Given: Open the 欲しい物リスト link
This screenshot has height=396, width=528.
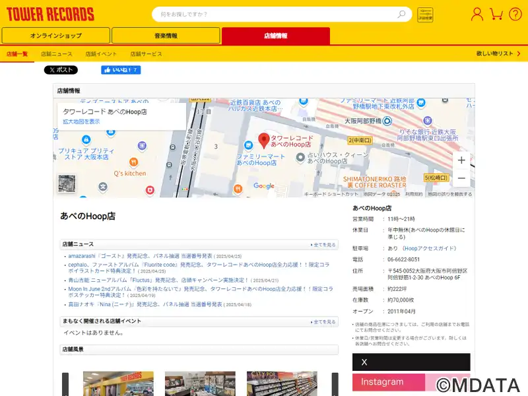Looking at the screenshot, I should click(498, 53).
